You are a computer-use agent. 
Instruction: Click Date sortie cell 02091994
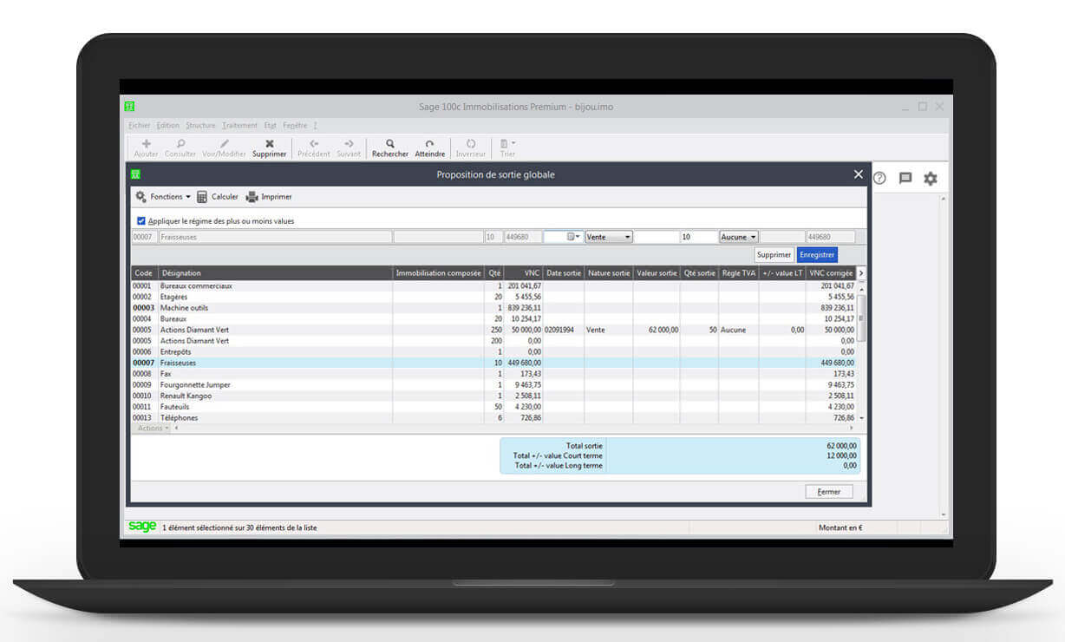tap(564, 330)
